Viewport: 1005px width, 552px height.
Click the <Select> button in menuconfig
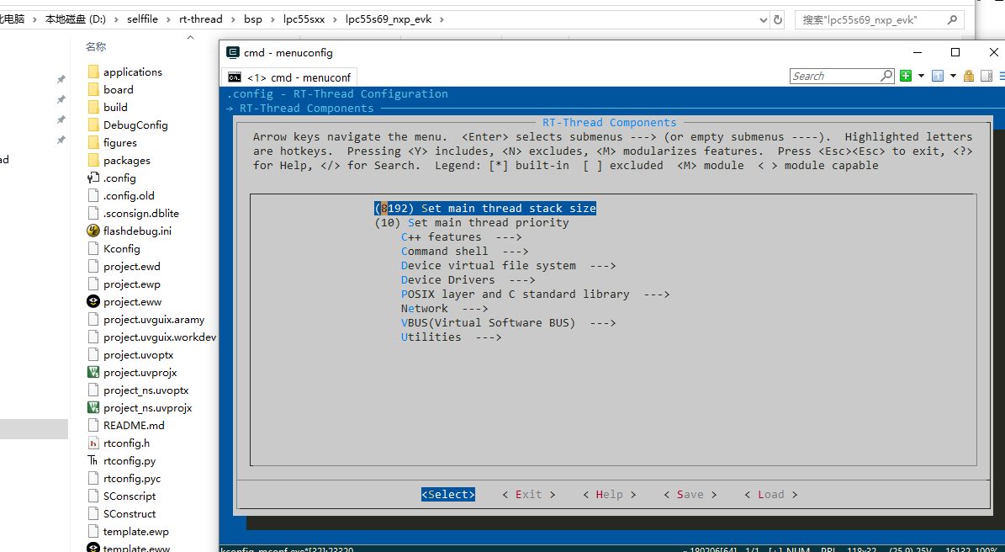(x=448, y=494)
